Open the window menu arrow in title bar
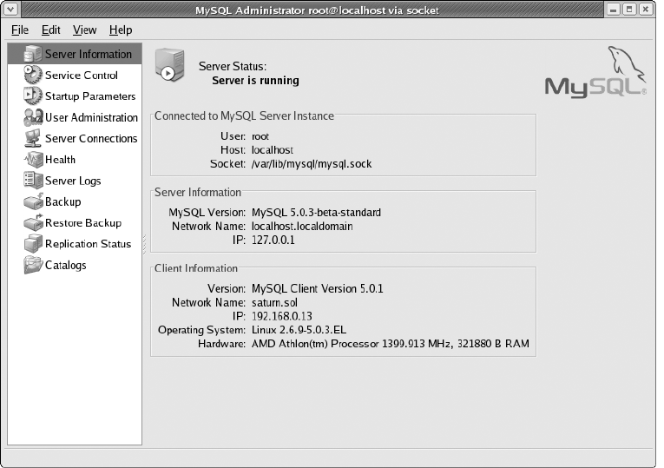The image size is (664, 468). [x=10, y=9]
